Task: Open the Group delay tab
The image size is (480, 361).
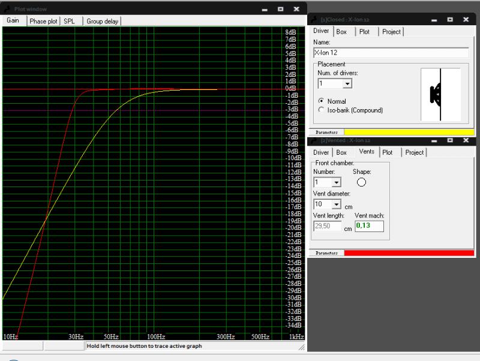Action: pos(102,21)
